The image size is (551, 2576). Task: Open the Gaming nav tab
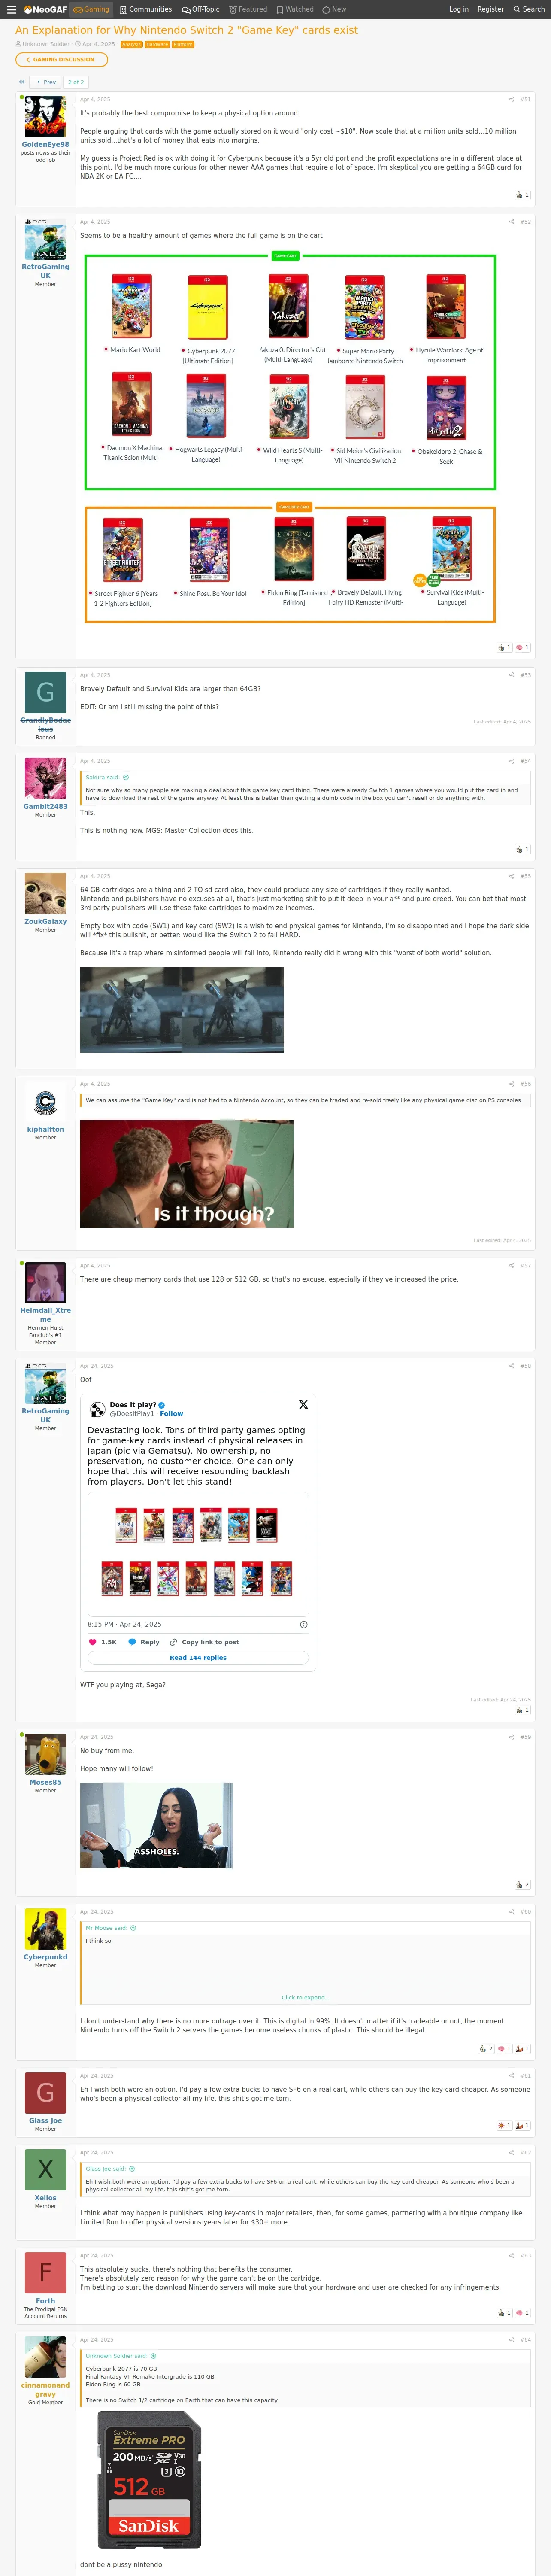pos(91,9)
